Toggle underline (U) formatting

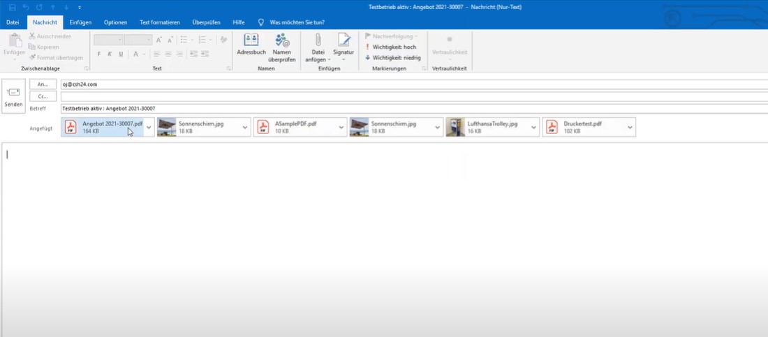121,54
